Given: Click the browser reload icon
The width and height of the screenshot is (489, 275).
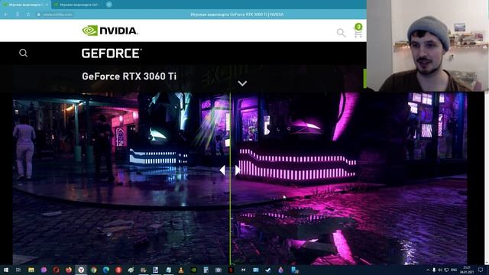Looking at the screenshot, I should tap(28, 15).
